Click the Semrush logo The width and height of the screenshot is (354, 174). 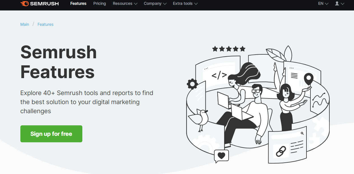[x=40, y=4]
